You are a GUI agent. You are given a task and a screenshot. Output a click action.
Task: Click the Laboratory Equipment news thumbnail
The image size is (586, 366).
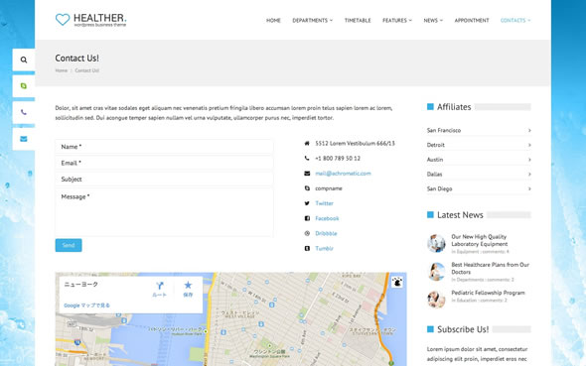point(436,243)
